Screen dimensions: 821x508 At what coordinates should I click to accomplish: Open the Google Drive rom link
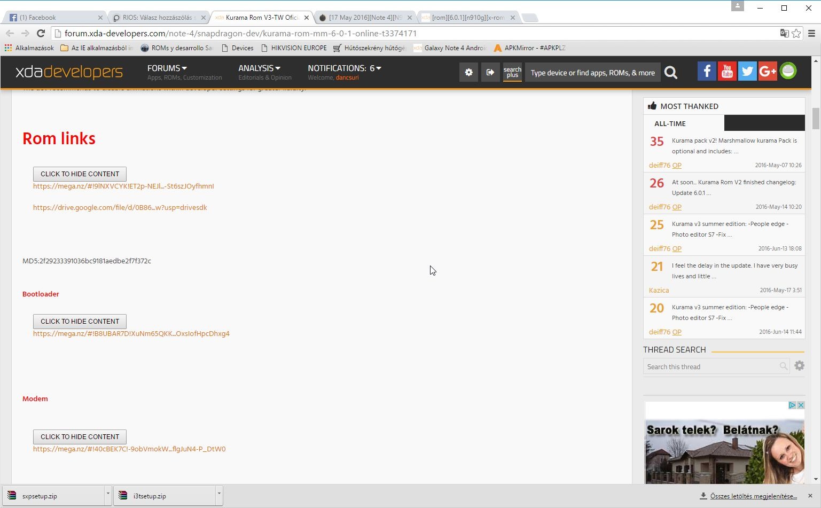(x=120, y=208)
